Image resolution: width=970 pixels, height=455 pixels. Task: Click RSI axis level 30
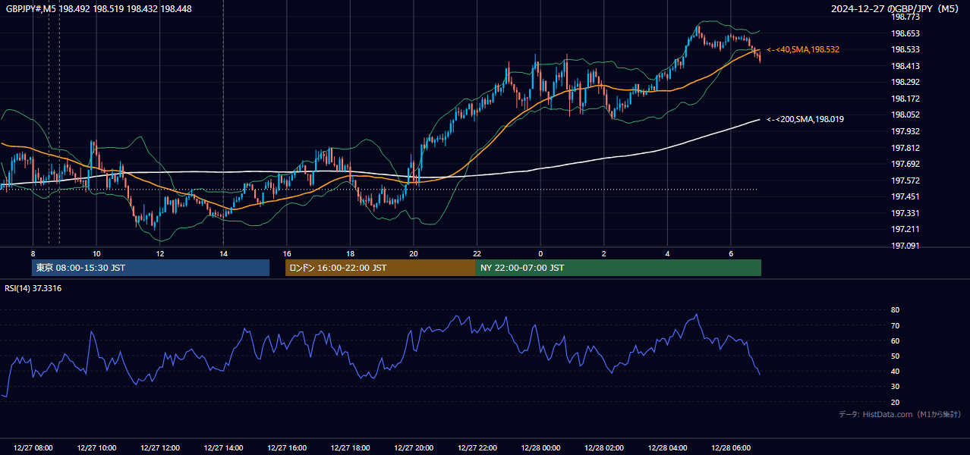tap(895, 387)
